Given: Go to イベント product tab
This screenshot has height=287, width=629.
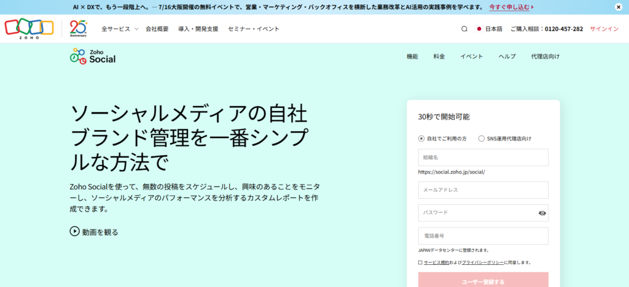Looking at the screenshot, I should pyautogui.click(x=472, y=56).
